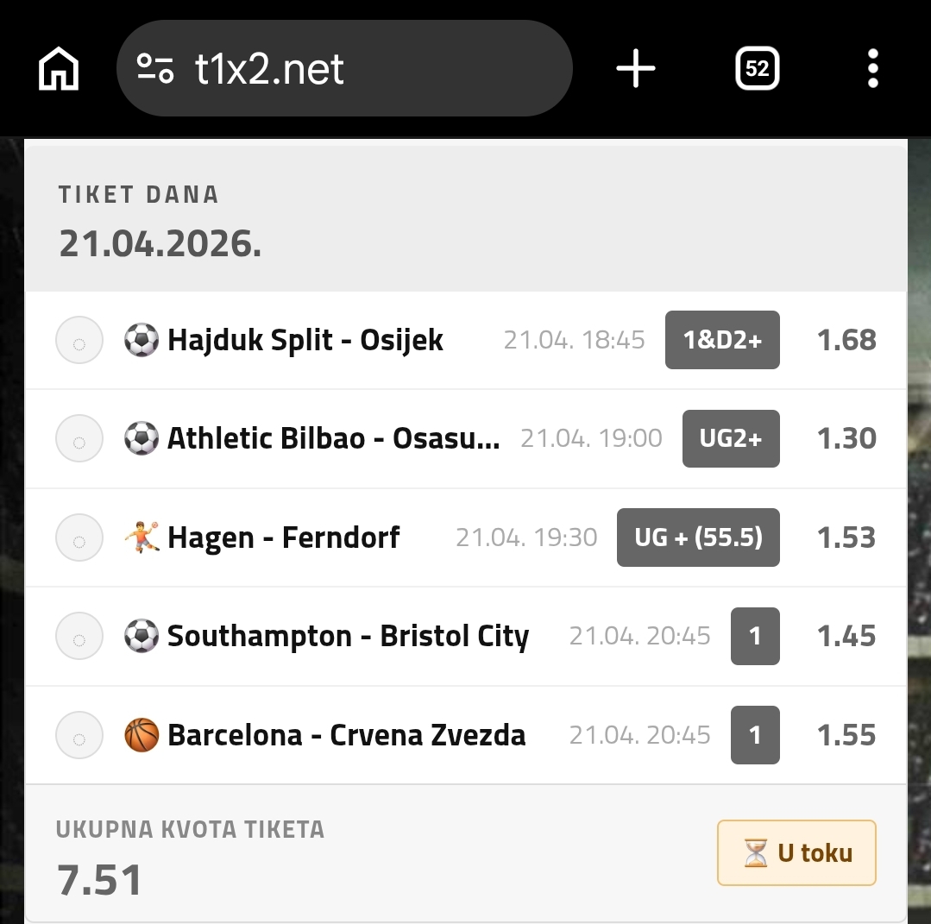Open the browser three-dot menu

tap(872, 68)
